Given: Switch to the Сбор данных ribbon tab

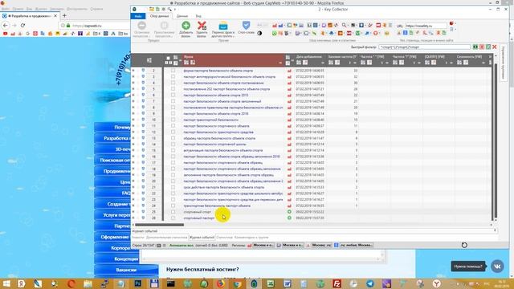Looking at the screenshot, I should point(159,16).
